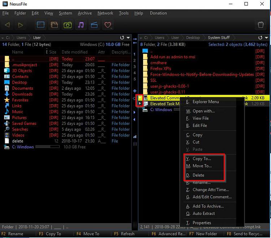This screenshot has width=271, height=238.
Task: Click the left-pointing triangle in the divider strip
Action: [134, 119]
